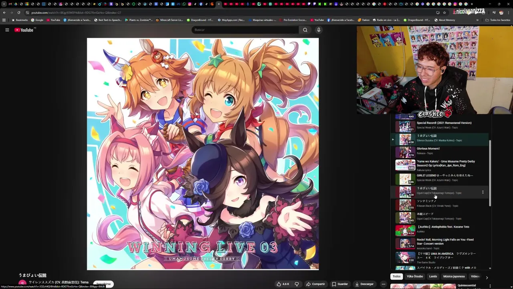
Task: Open the tab search dropdown arrow
Action: pyautogui.click(x=4, y=4)
